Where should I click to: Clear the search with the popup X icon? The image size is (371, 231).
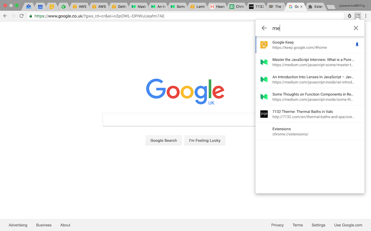click(356, 28)
